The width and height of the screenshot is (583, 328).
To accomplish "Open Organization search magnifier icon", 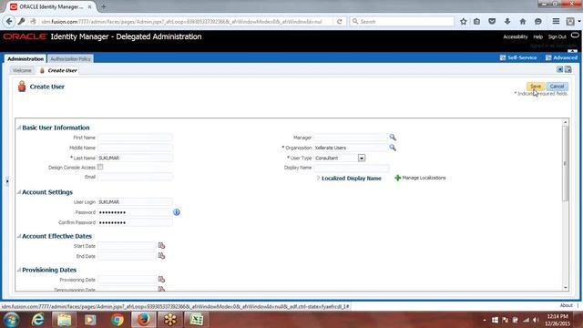I will [393, 148].
